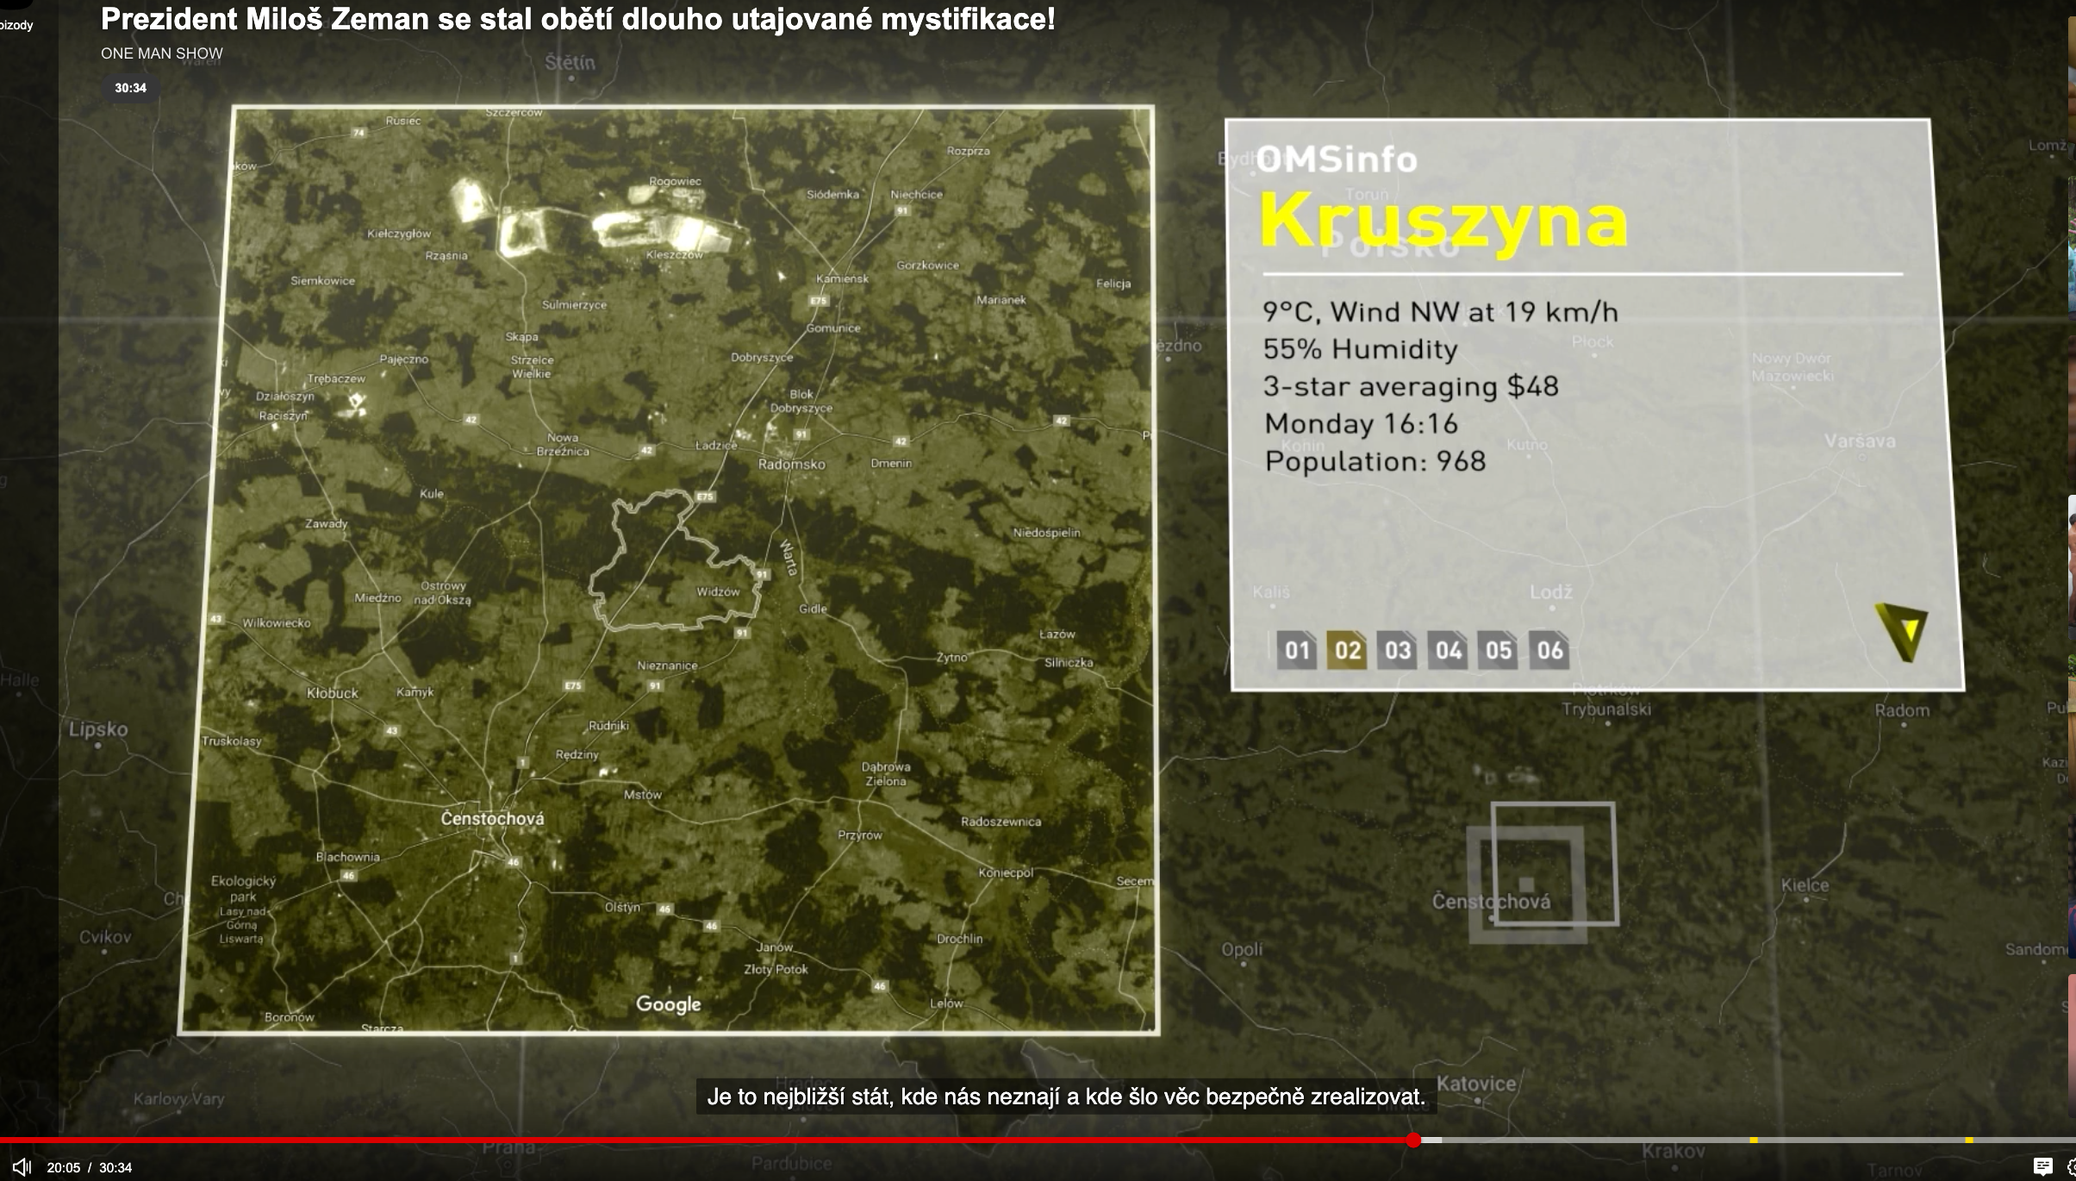Click the 'Population: 968' line
The width and height of the screenshot is (2076, 1181).
1375,461
